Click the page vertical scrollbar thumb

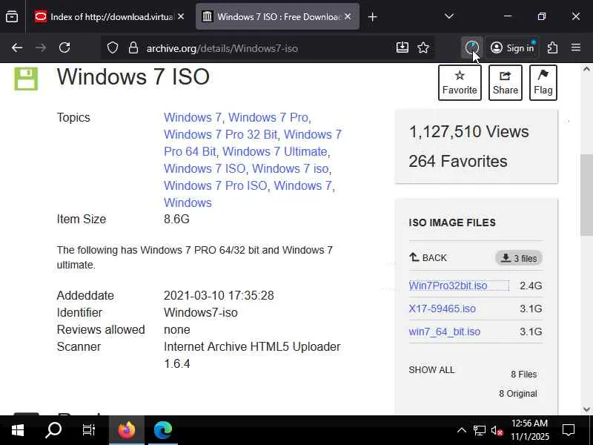point(586,195)
